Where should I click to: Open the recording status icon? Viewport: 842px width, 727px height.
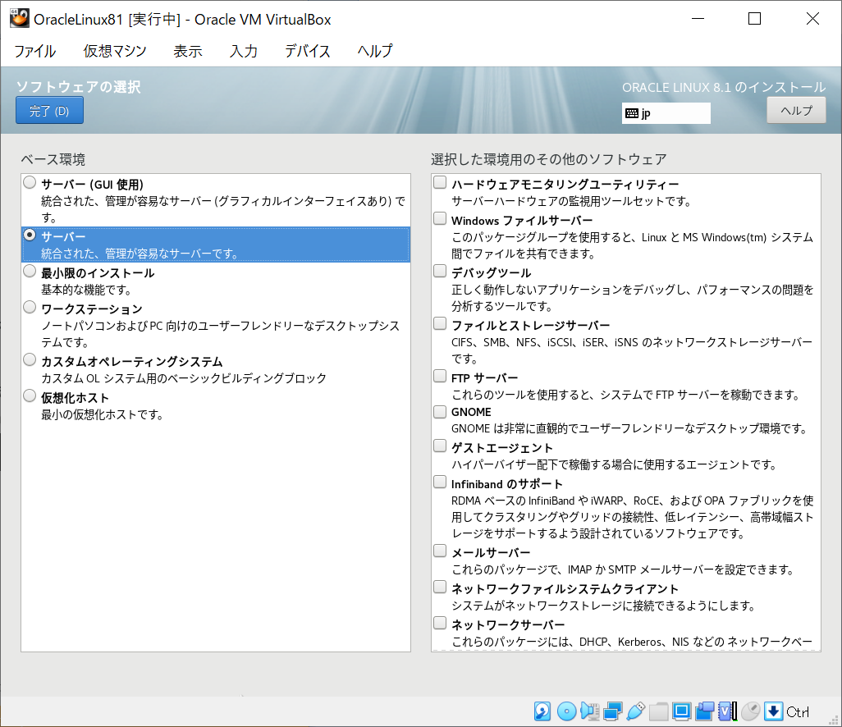703,712
